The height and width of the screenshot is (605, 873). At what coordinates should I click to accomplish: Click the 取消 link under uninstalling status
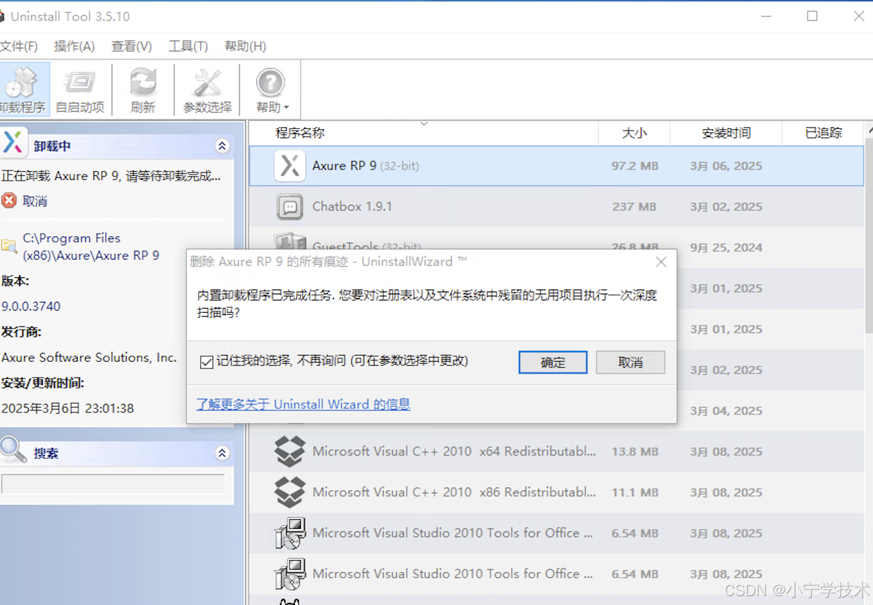35,201
